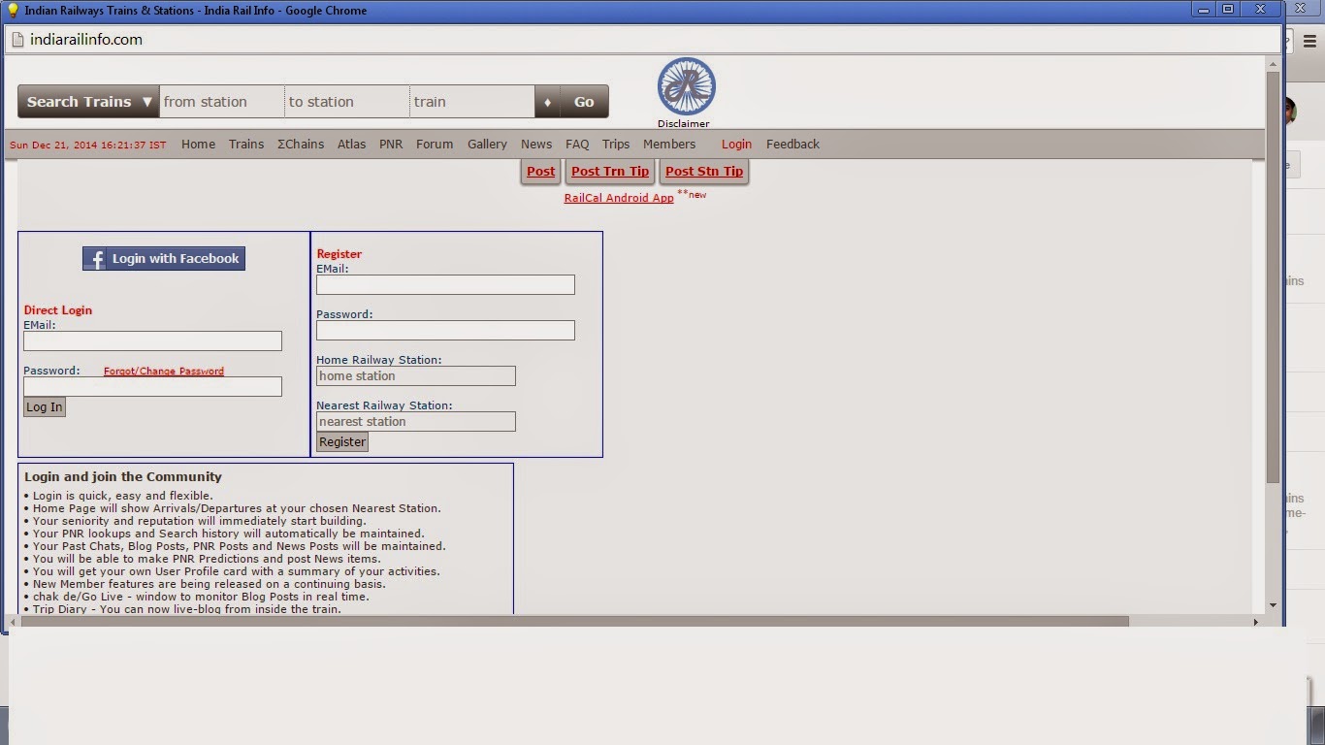Viewport: 1325px width, 745px height.
Task: Click the Go button
Action: pyautogui.click(x=584, y=102)
